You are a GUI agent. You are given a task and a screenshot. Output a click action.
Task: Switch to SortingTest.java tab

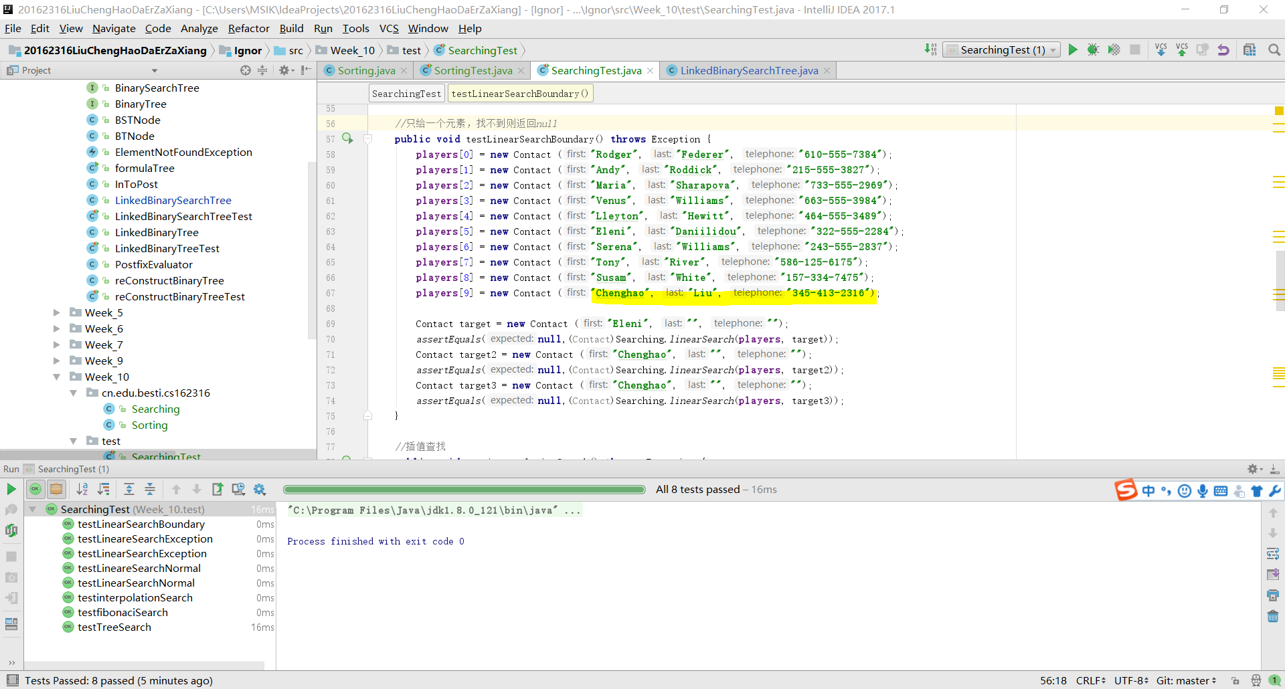(x=473, y=70)
